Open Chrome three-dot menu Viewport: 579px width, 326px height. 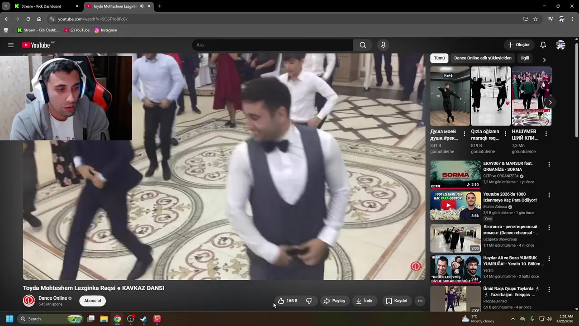coord(572,19)
